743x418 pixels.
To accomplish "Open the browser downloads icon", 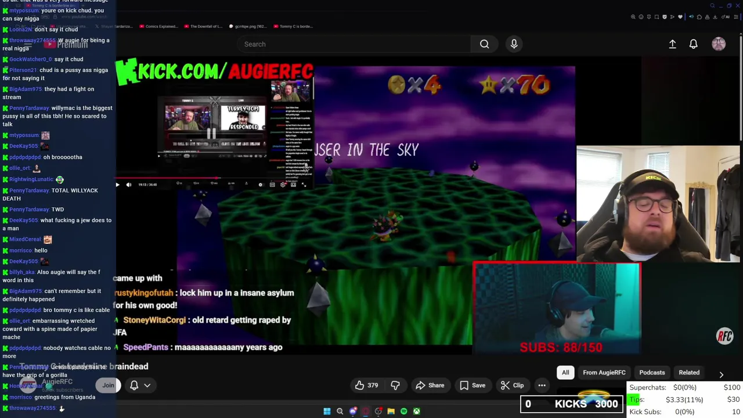I will (x=715, y=17).
